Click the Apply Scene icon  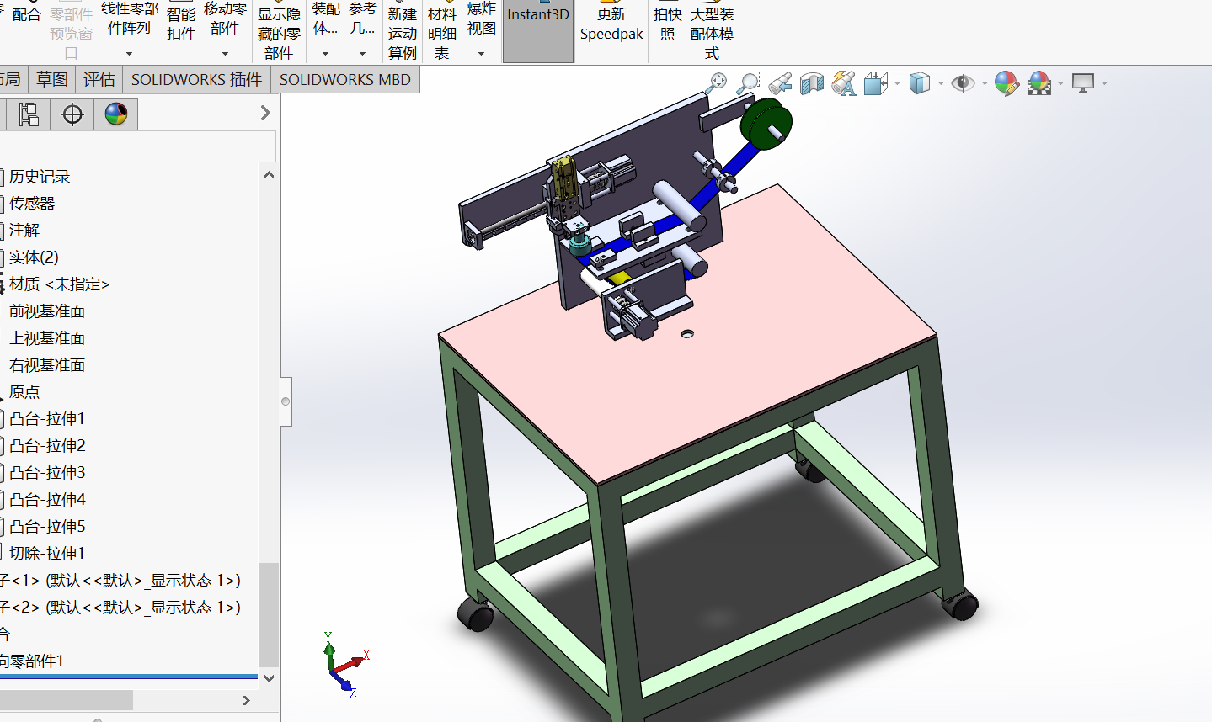point(1039,82)
